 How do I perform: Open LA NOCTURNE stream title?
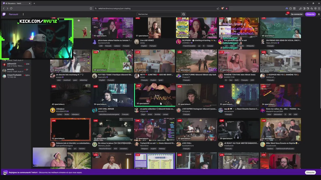point(199,75)
